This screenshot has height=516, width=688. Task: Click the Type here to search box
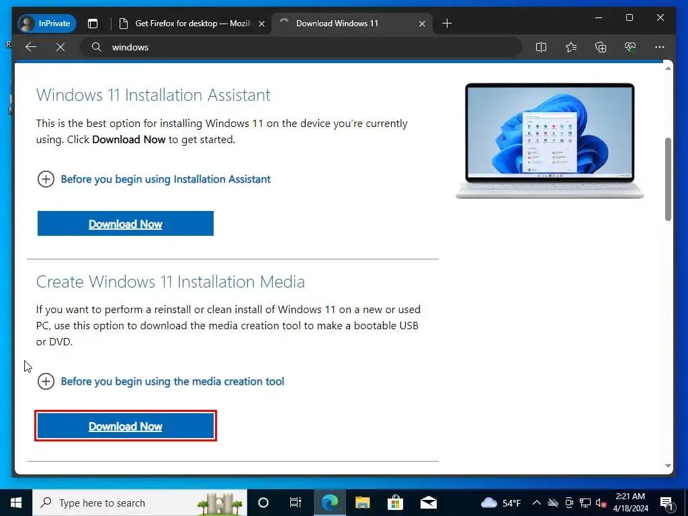140,503
